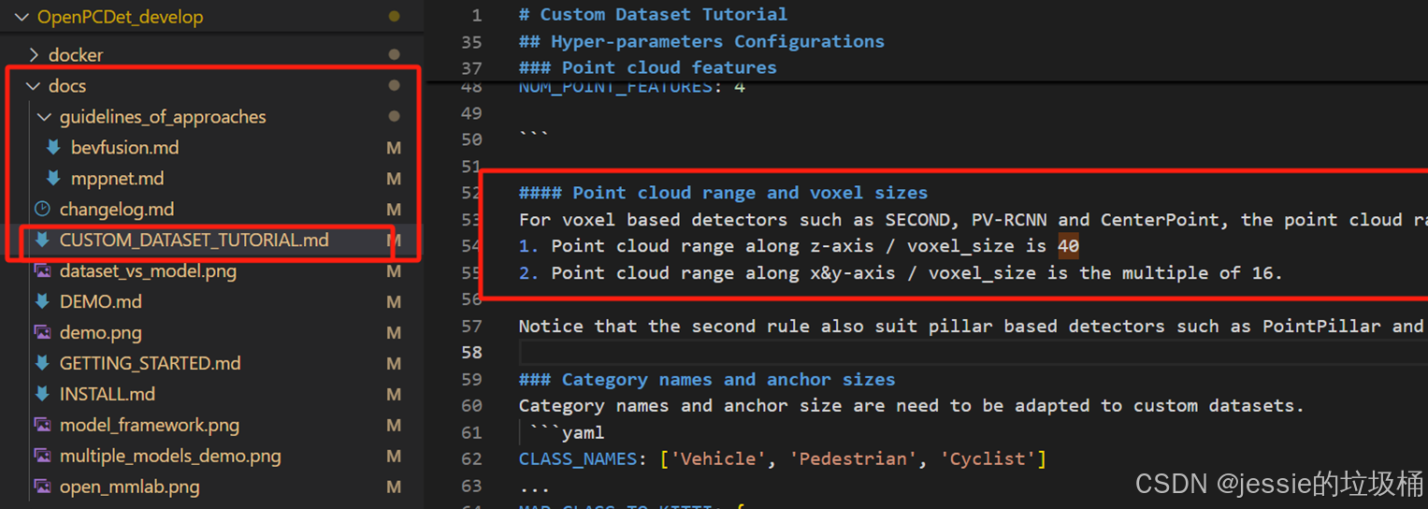Open bevfusion.md in the explorer
The image size is (1428, 509).
(124, 148)
